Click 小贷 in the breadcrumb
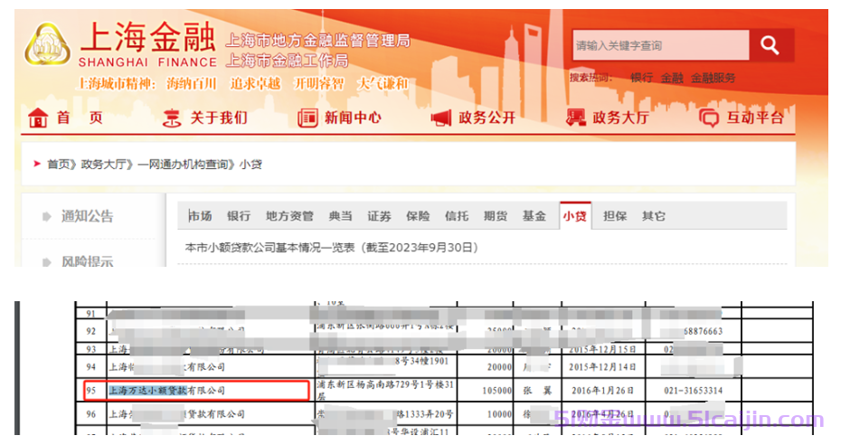The width and height of the screenshot is (841, 445). (x=250, y=164)
